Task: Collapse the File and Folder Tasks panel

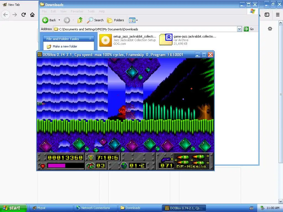Action: (90, 39)
